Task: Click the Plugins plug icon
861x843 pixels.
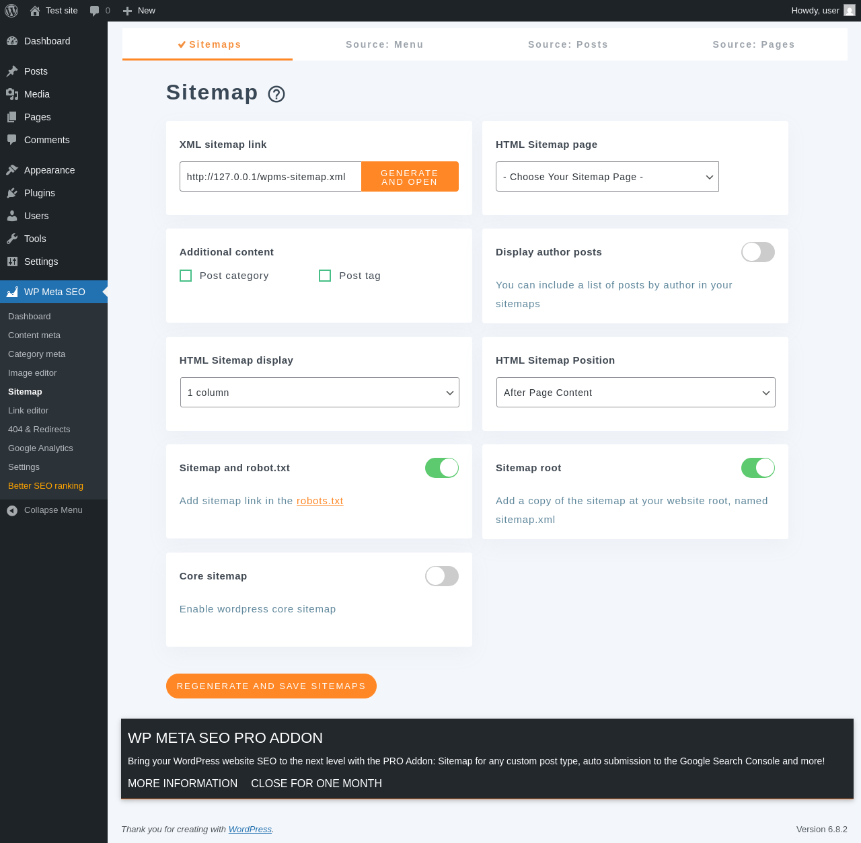Action: coord(12,193)
